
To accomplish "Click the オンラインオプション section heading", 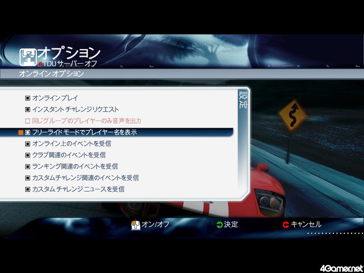I will 51,74.
